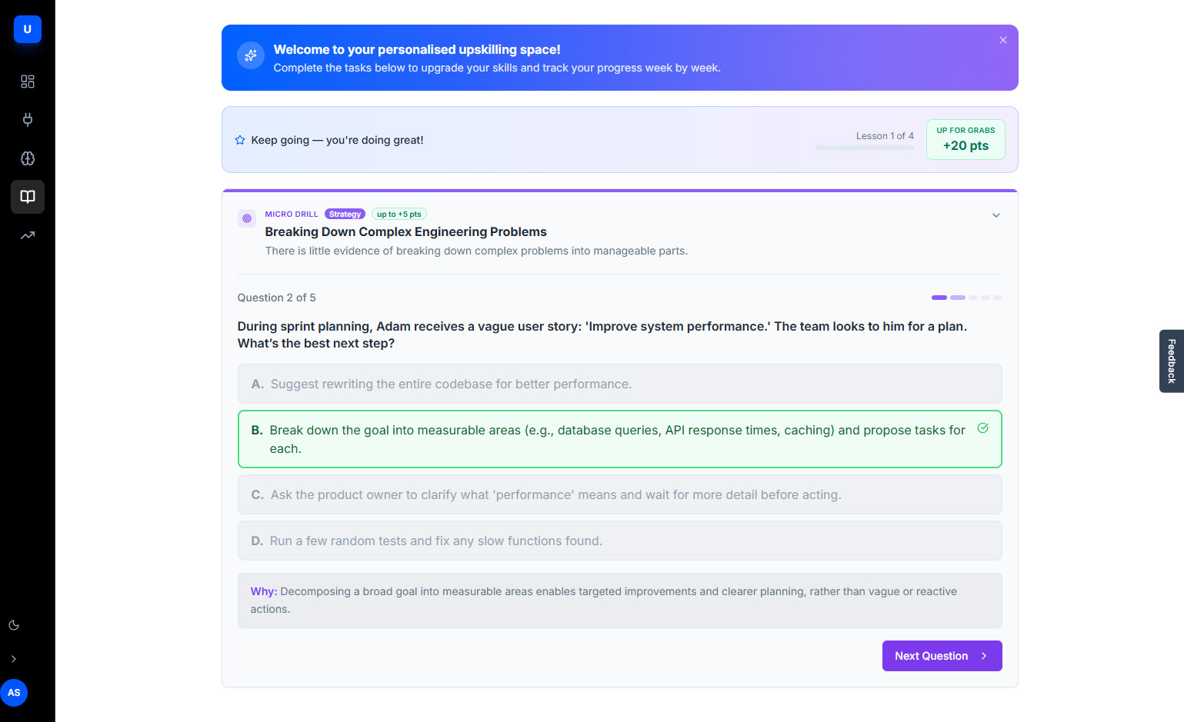Collapse the Micro Drill card chevron
Image resolution: width=1184 pixels, height=722 pixels.
pos(996,215)
